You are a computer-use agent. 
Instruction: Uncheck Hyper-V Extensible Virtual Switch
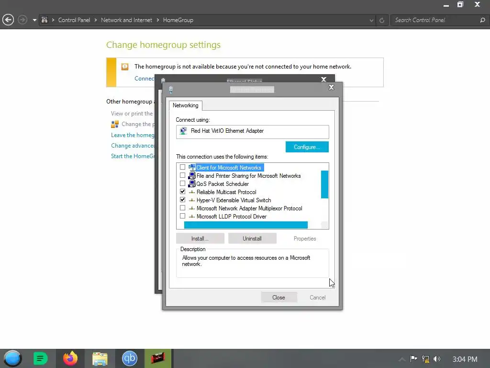[182, 200]
